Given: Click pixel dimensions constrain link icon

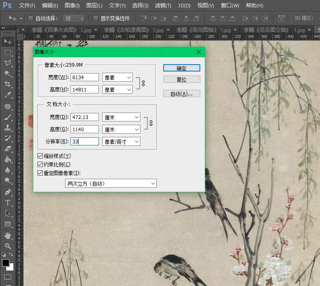Looking at the screenshot, I should pos(143,83).
